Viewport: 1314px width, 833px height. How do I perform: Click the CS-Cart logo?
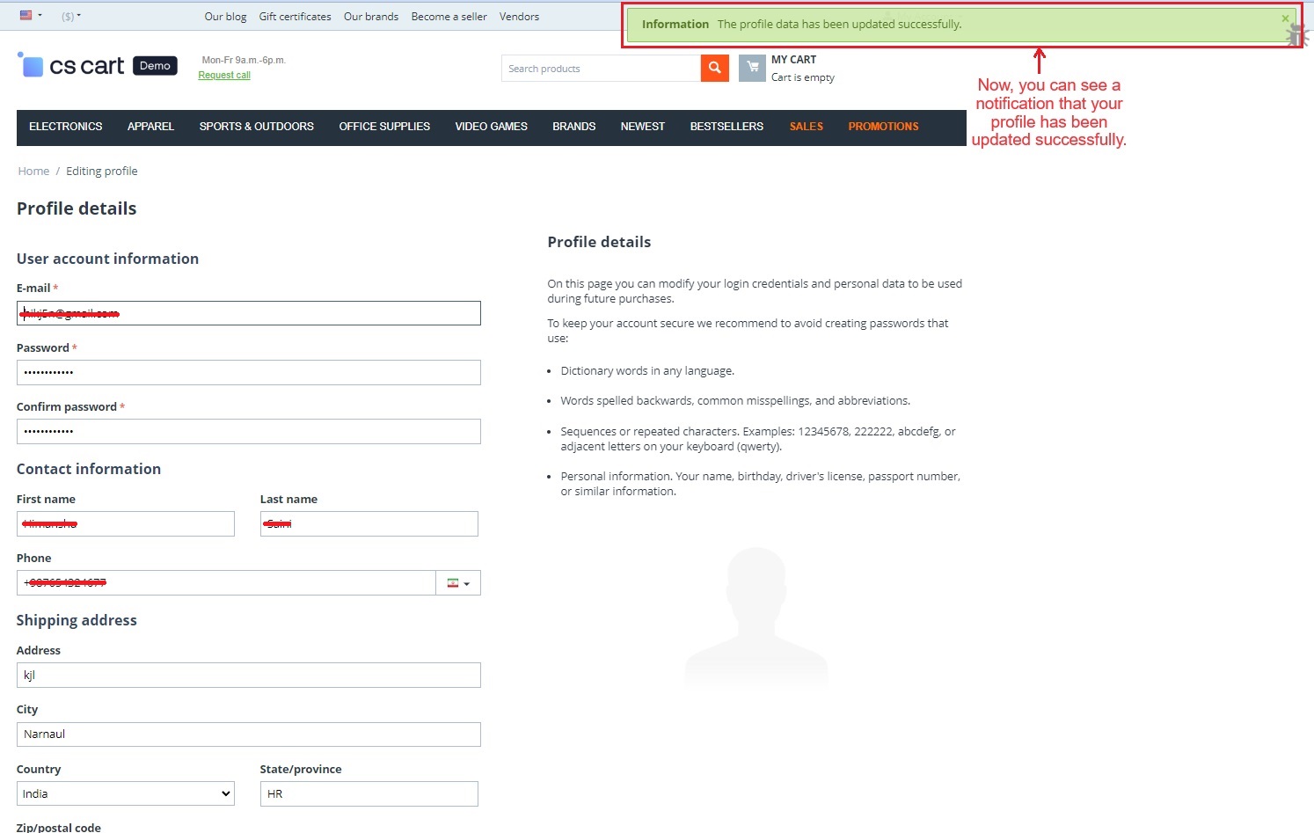tap(71, 66)
